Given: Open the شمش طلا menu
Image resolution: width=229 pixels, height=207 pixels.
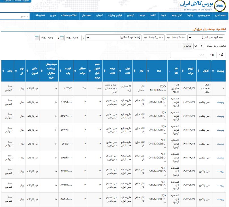Looking at the screenshot, I should coord(40,15).
